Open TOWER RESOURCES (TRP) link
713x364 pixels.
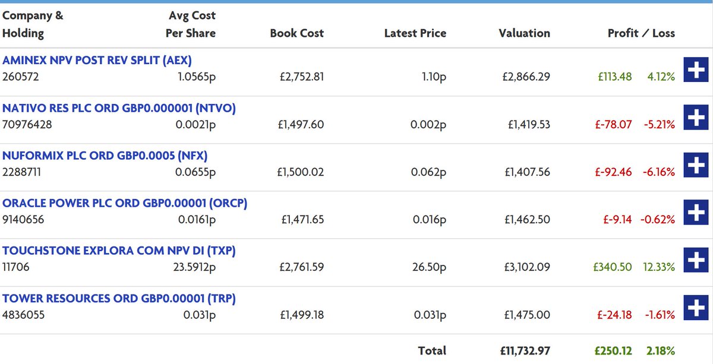point(119,298)
